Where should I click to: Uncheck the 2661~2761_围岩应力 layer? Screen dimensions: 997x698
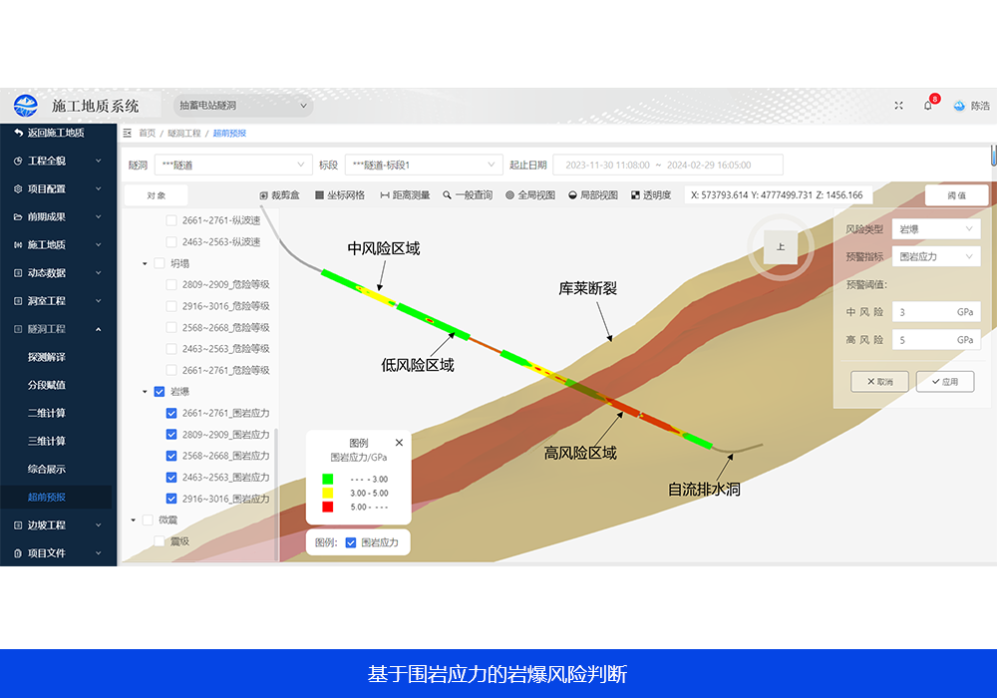[171, 414]
